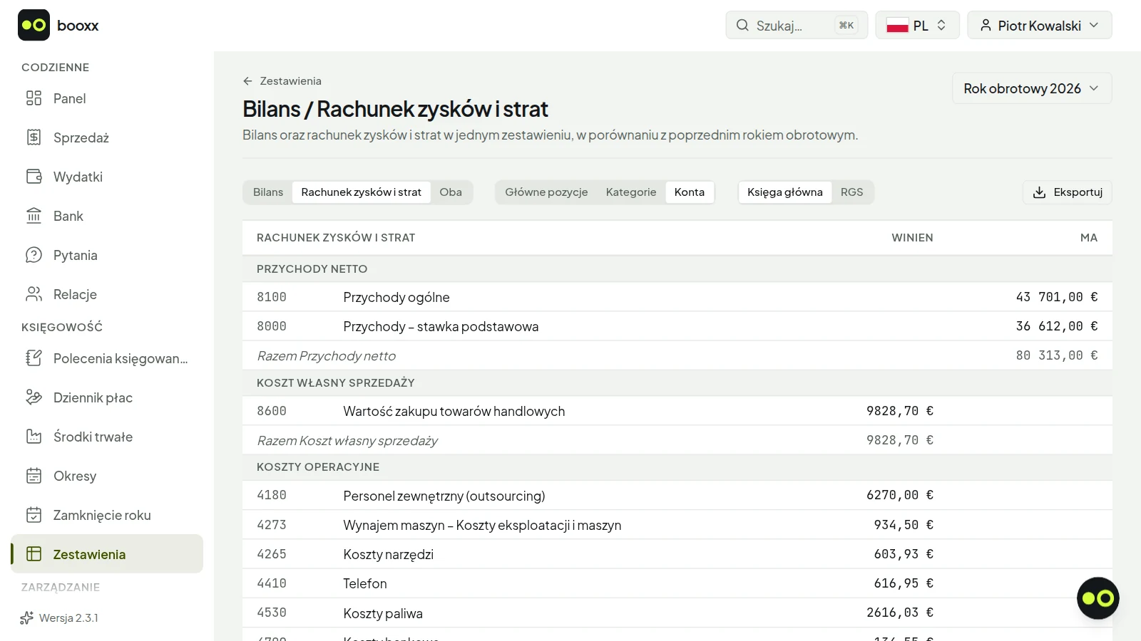Screen dimensions: 1141x641
Task: Click the search magnifier icon
Action: point(742,26)
